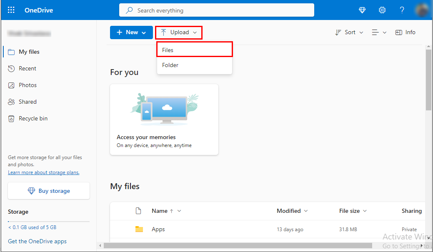Click the Upload arrow icon
Viewport: 433px width, 252px height.
[163, 32]
